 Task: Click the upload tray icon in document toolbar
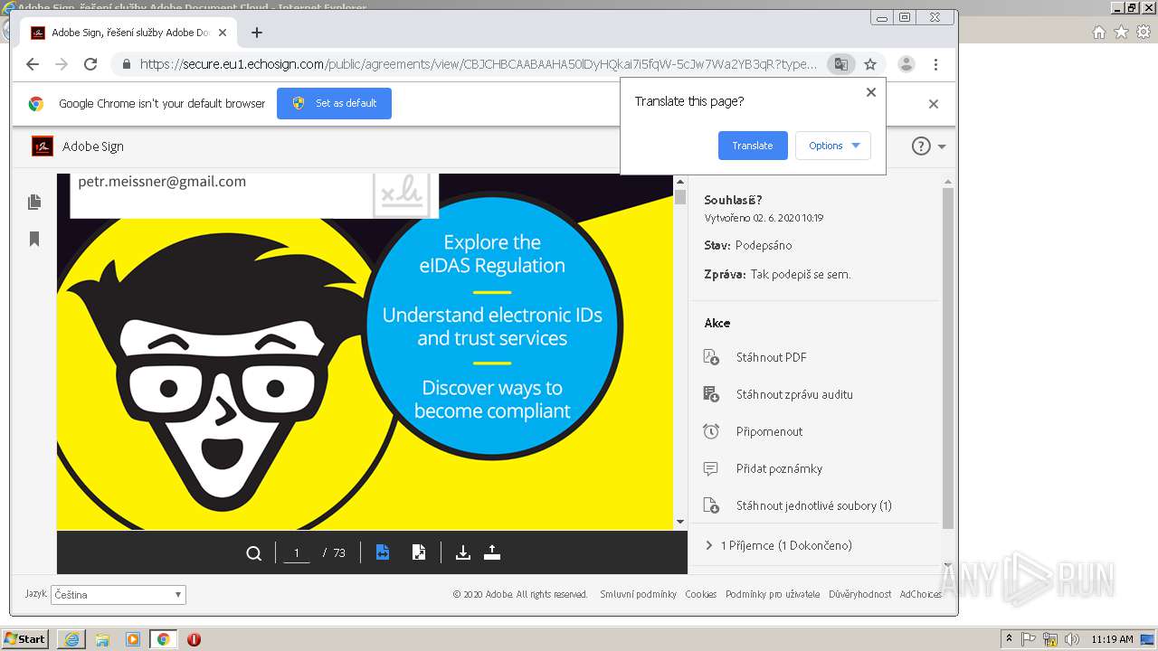click(x=492, y=552)
